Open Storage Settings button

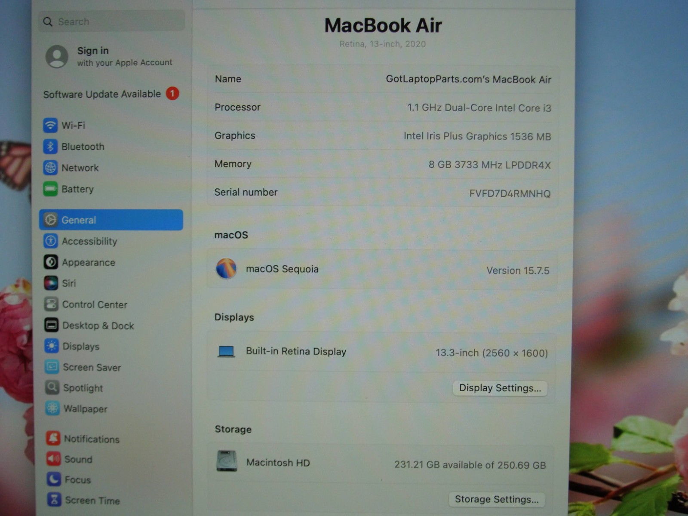[497, 499]
